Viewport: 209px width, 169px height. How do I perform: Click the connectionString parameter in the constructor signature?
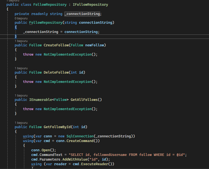click(96, 23)
